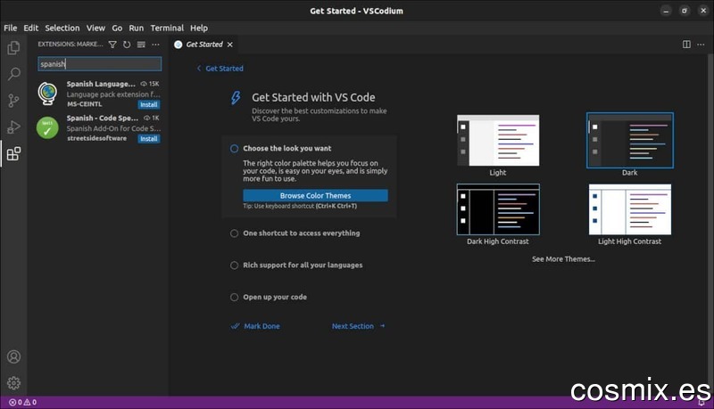This screenshot has height=409, width=714.
Task: Select 'Choose the look you want' step
Action: pyautogui.click(x=286, y=148)
